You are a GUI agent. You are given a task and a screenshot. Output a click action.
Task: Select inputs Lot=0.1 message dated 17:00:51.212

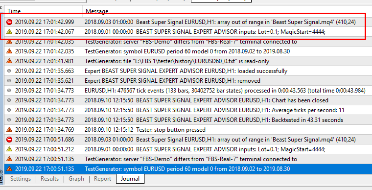click(x=205, y=149)
